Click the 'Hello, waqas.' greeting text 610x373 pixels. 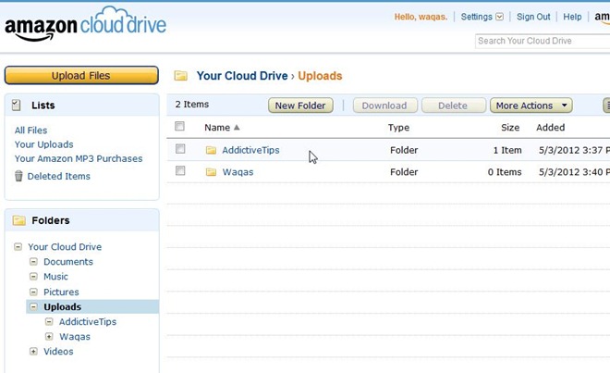pos(421,17)
